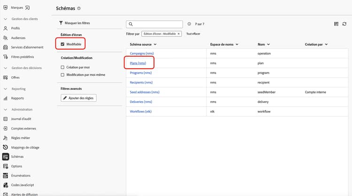
Task: Expand the Espace de noms column menu
Action: pyautogui.click(x=237, y=44)
